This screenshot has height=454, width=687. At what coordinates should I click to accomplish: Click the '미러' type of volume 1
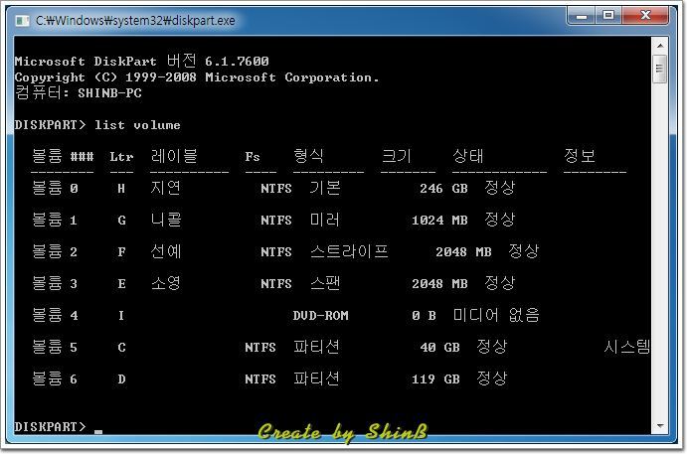coord(325,220)
